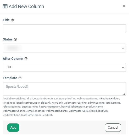Click inside the Template textarea
The image size is (129, 137).
64,89
